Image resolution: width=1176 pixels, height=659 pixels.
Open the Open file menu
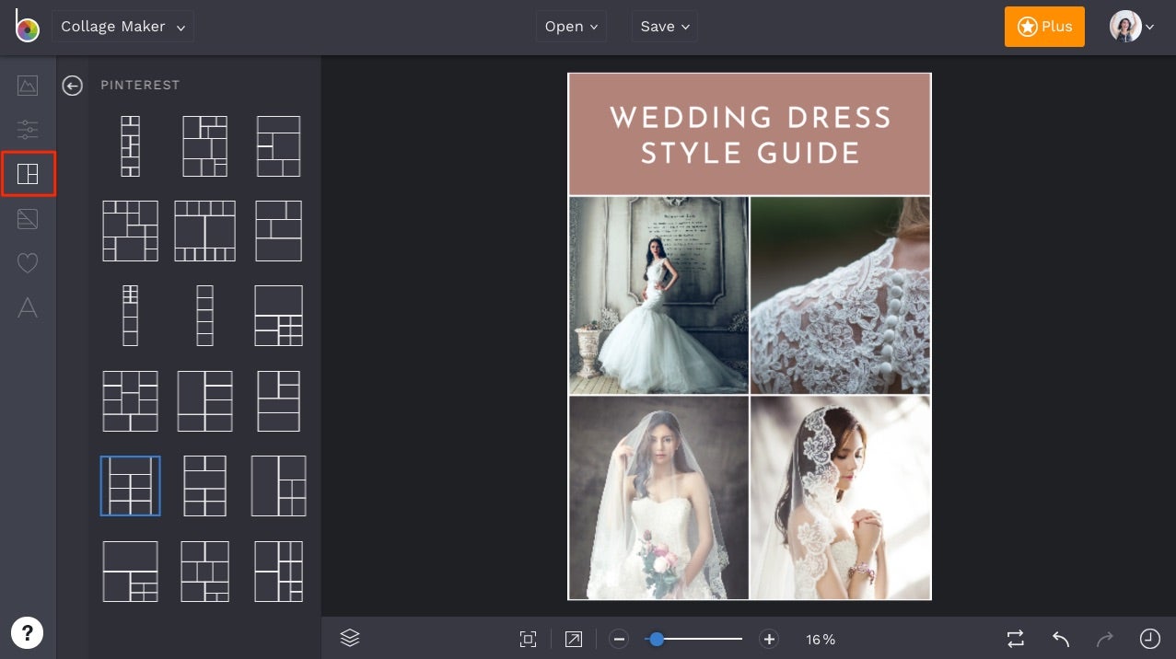point(570,26)
